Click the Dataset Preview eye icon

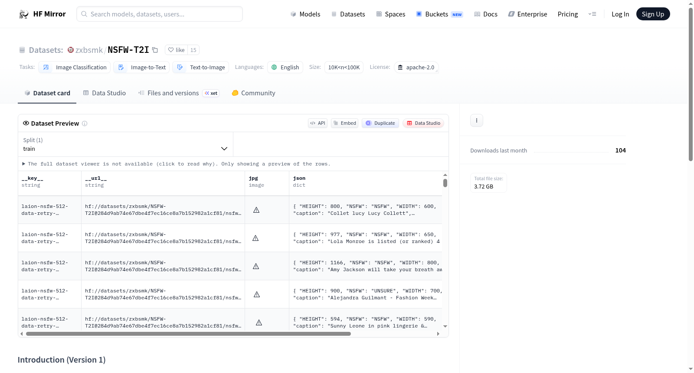[26, 123]
